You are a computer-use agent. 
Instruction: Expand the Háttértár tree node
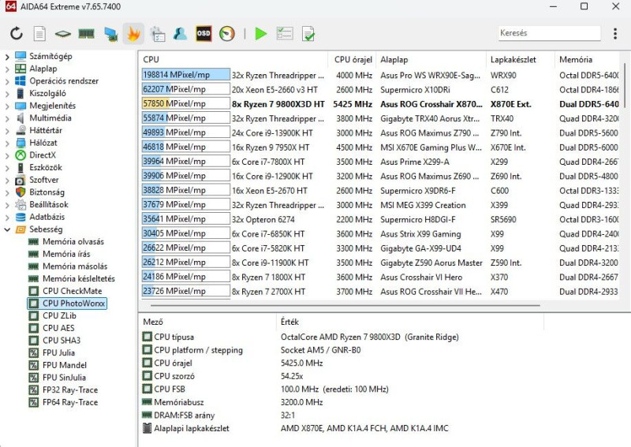[x=7, y=131]
